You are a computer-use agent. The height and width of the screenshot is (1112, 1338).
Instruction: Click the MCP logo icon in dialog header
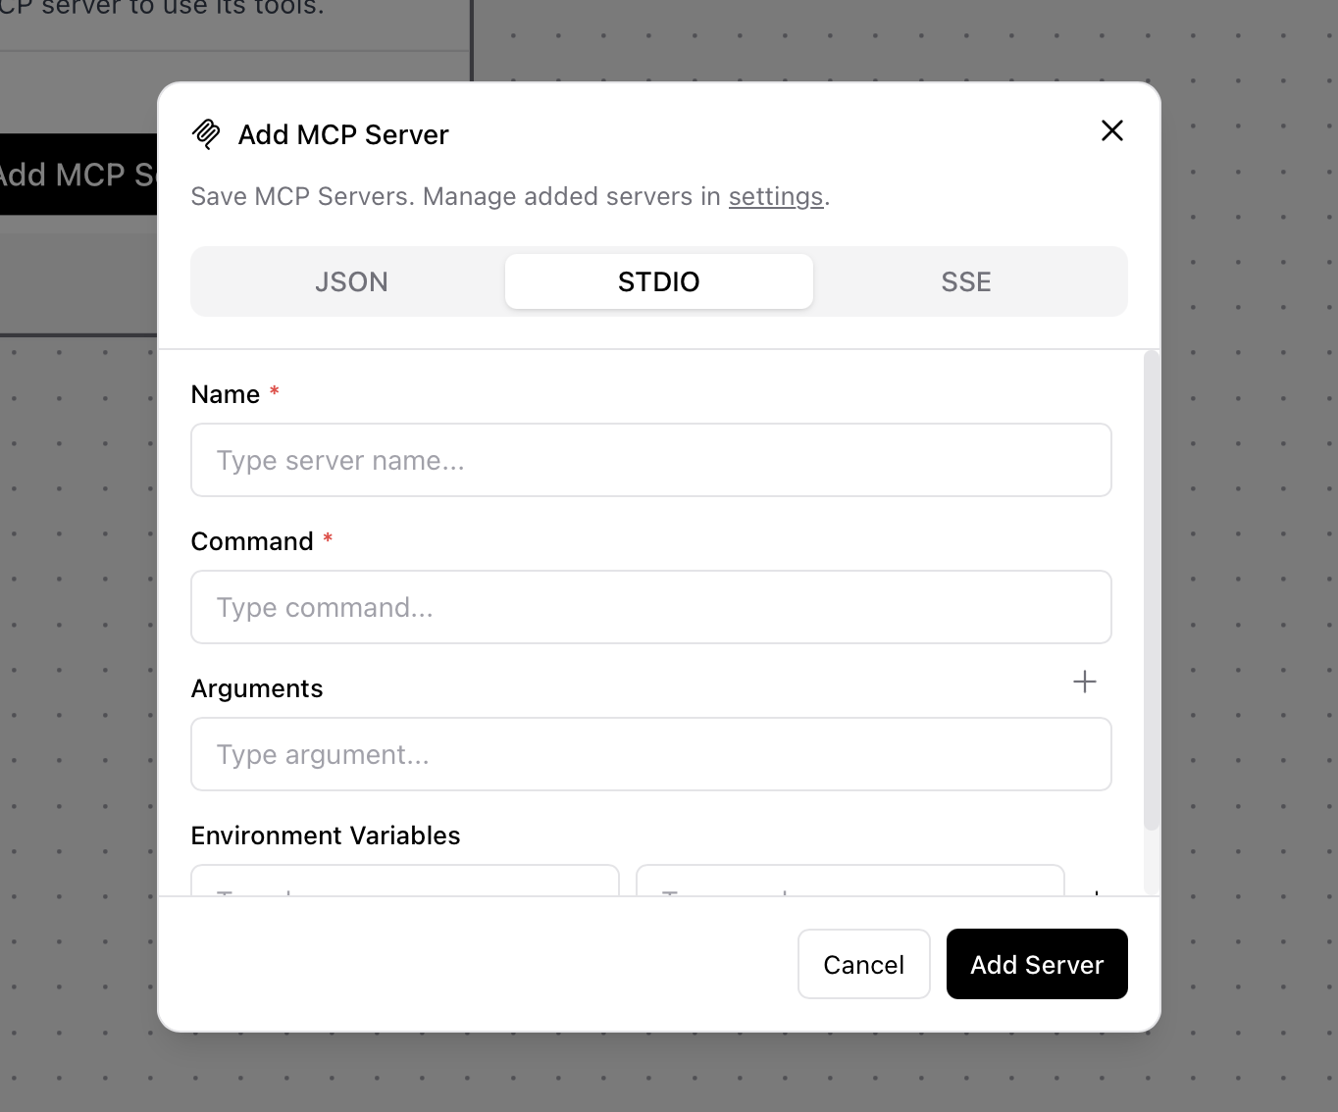(x=207, y=134)
